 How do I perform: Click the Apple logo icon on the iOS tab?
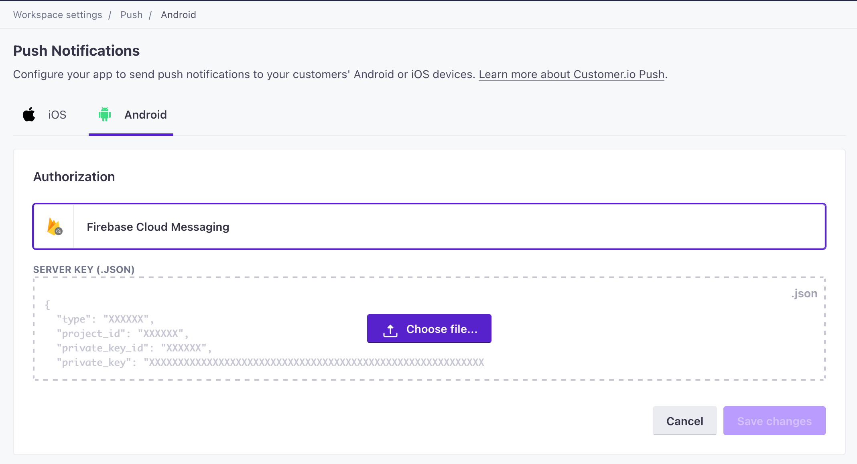(x=29, y=115)
